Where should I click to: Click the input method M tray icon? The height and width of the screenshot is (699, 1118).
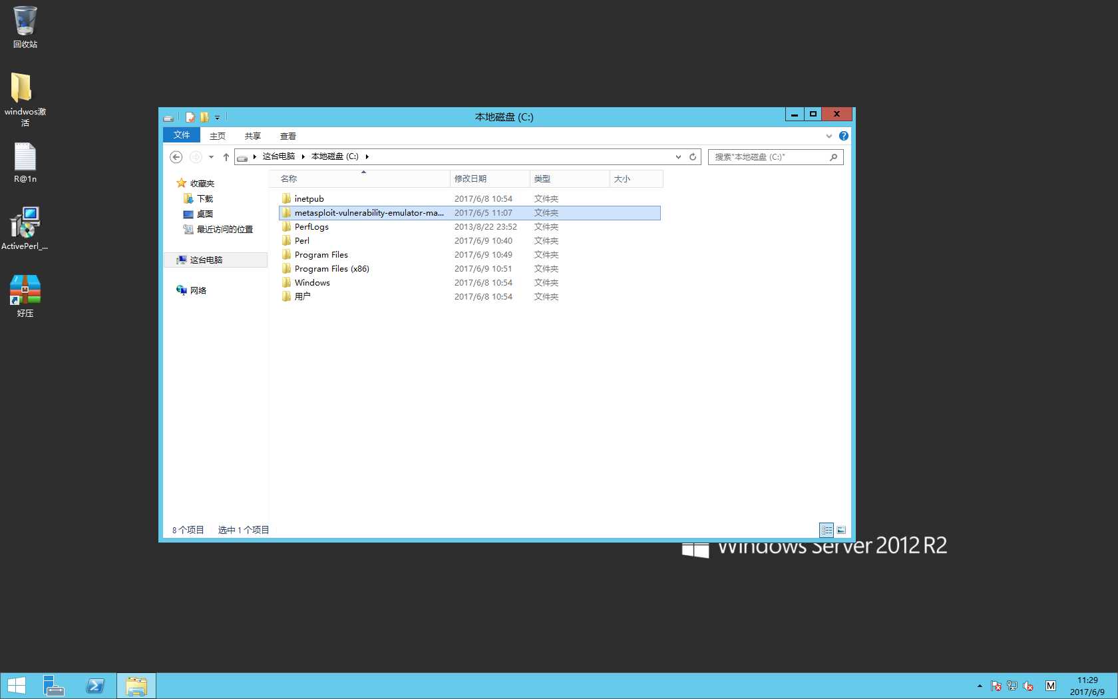point(1051,686)
